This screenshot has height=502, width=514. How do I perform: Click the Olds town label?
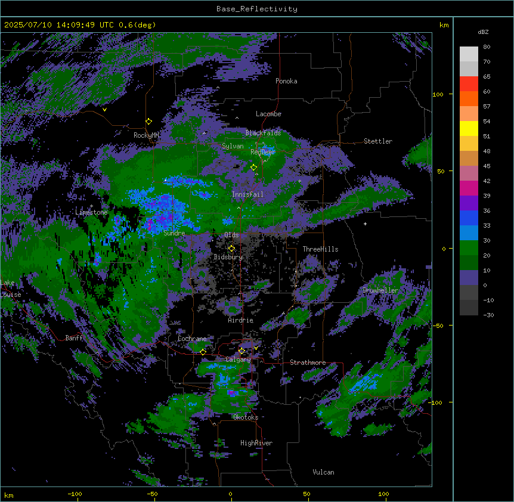[x=231, y=235]
